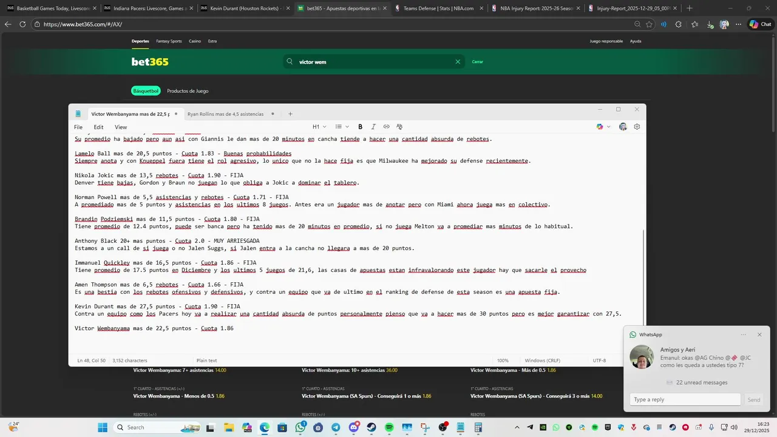
Task: Switch to NBA Injury Report 2025-26 tab
Action: pyautogui.click(x=535, y=8)
